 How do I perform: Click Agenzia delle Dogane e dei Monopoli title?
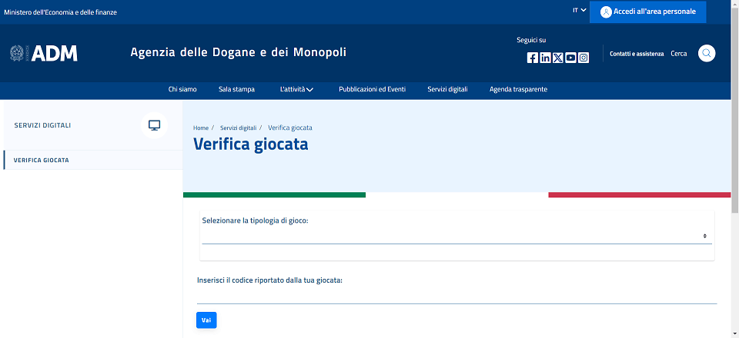[239, 52]
